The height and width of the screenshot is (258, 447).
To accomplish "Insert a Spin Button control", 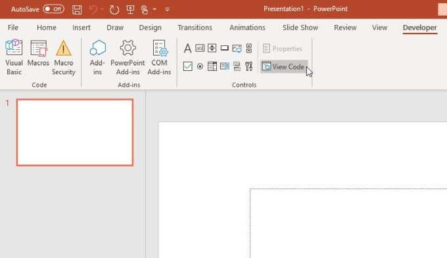I will (x=212, y=48).
